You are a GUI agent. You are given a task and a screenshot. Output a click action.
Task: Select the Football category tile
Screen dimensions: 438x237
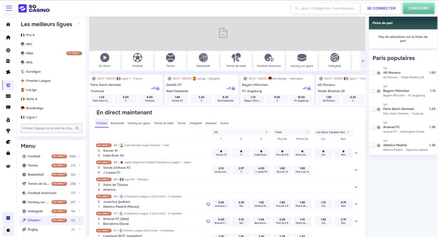(137, 60)
